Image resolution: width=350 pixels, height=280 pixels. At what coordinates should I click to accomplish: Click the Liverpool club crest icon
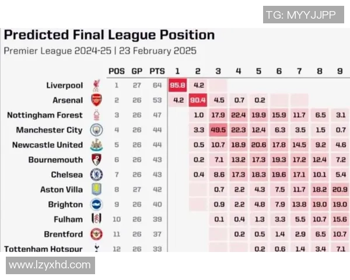[x=96, y=86]
